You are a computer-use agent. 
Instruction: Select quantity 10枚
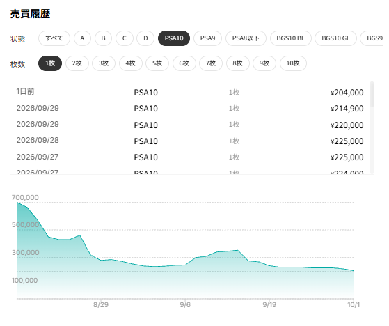[x=293, y=63]
